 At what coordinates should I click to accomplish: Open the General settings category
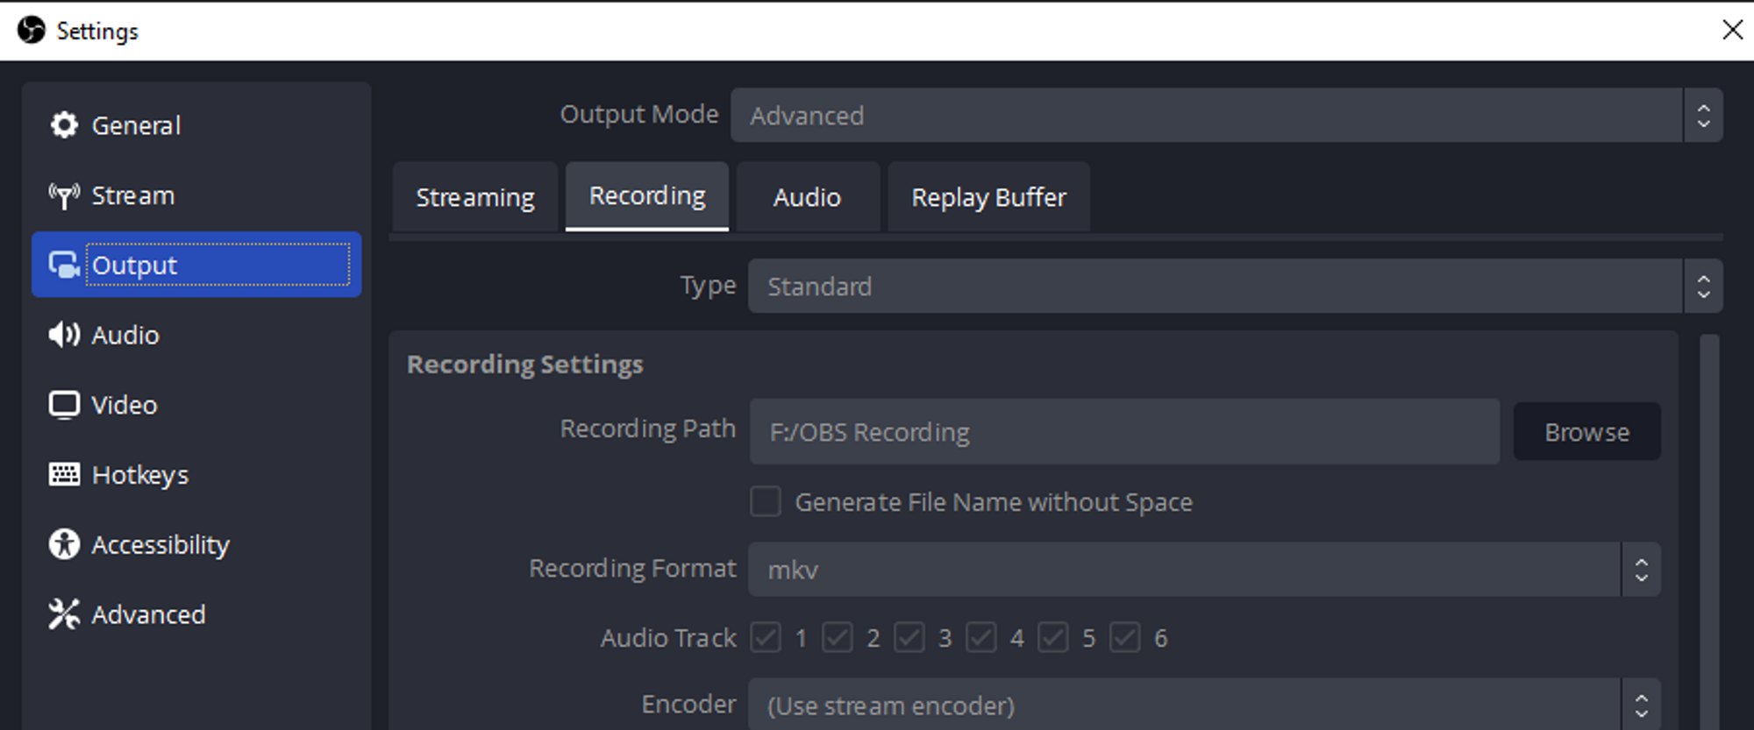pyautogui.click(x=196, y=125)
